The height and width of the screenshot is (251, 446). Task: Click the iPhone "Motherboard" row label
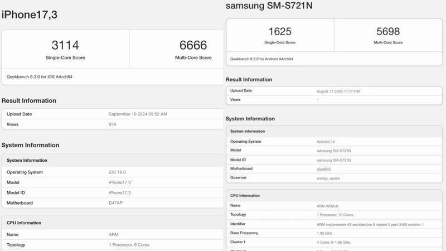click(20, 202)
